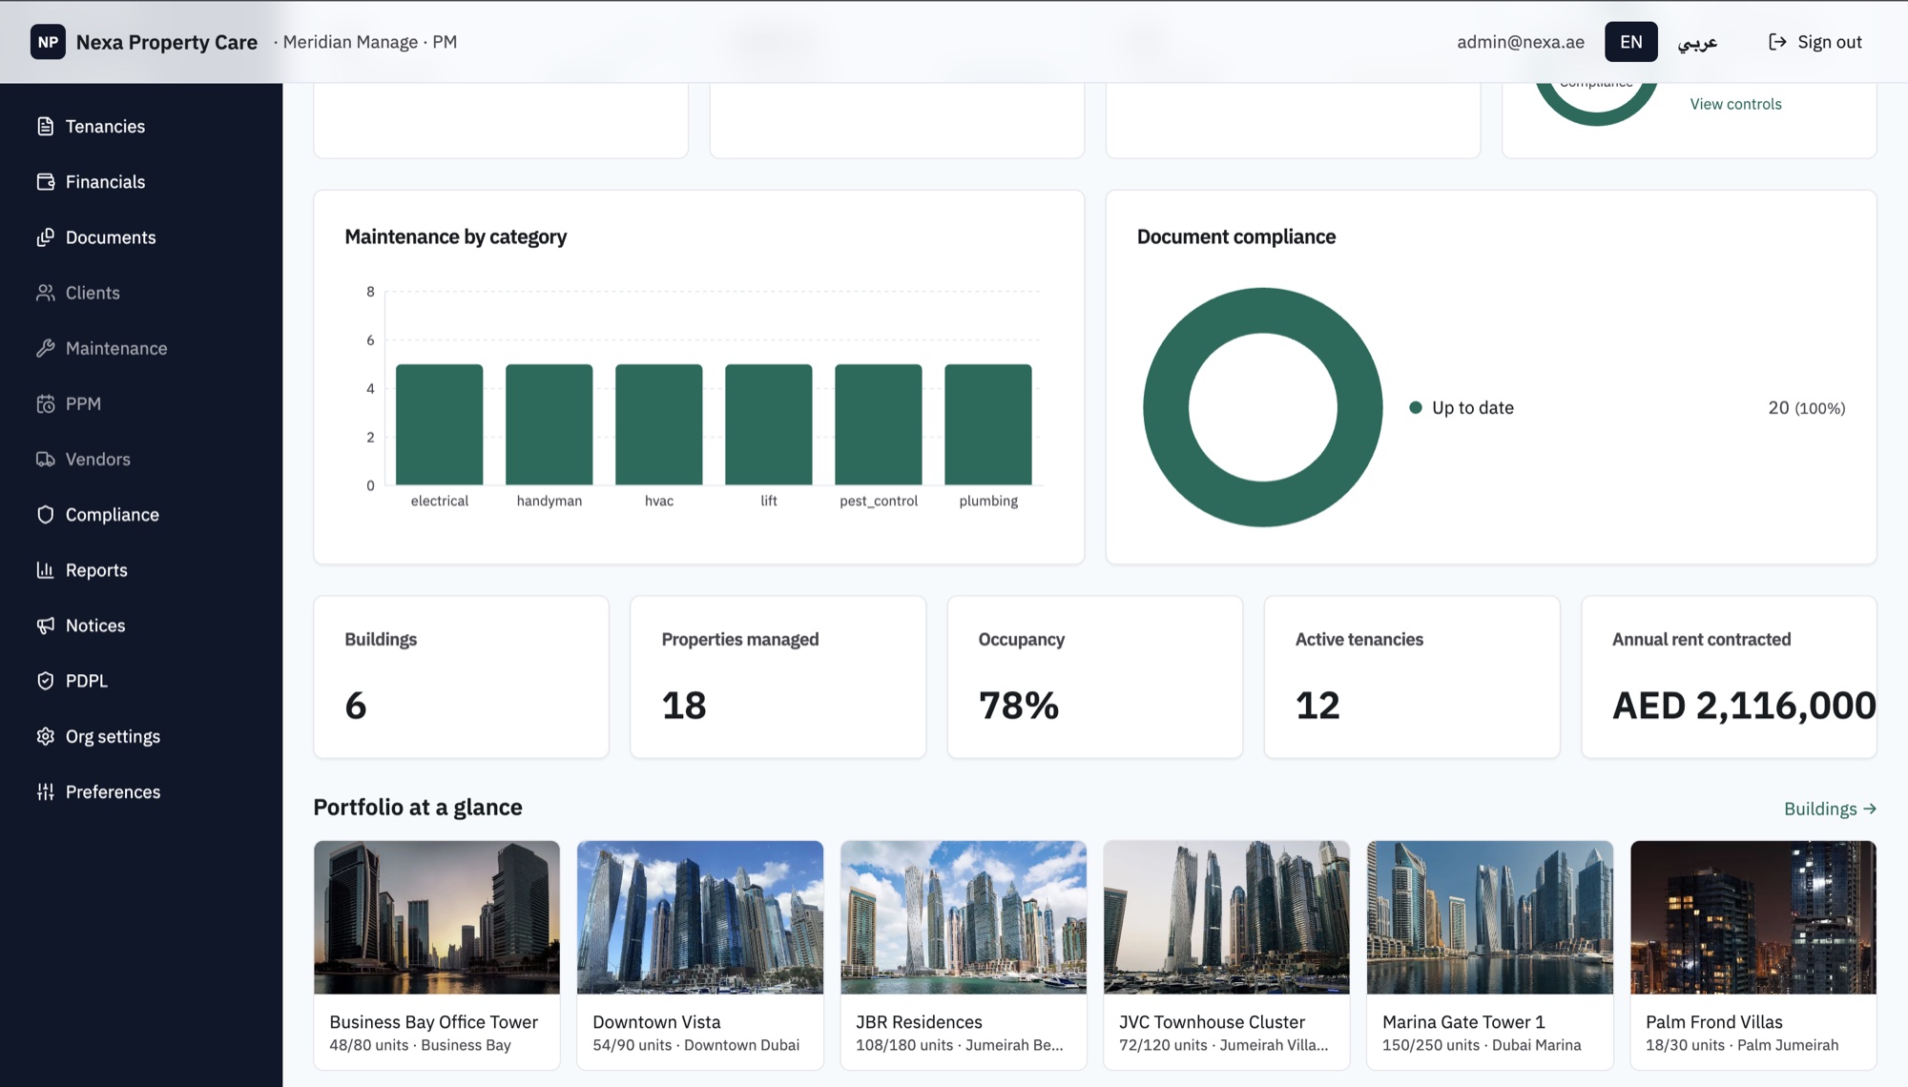Image resolution: width=1908 pixels, height=1087 pixels.
Task: Click the Properties managed stat card
Action: tap(778, 677)
